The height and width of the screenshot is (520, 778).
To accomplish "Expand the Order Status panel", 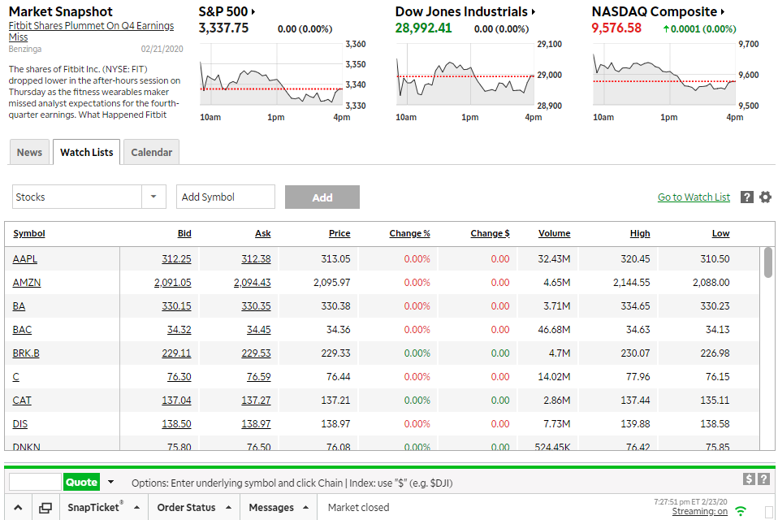I will 228,508.
